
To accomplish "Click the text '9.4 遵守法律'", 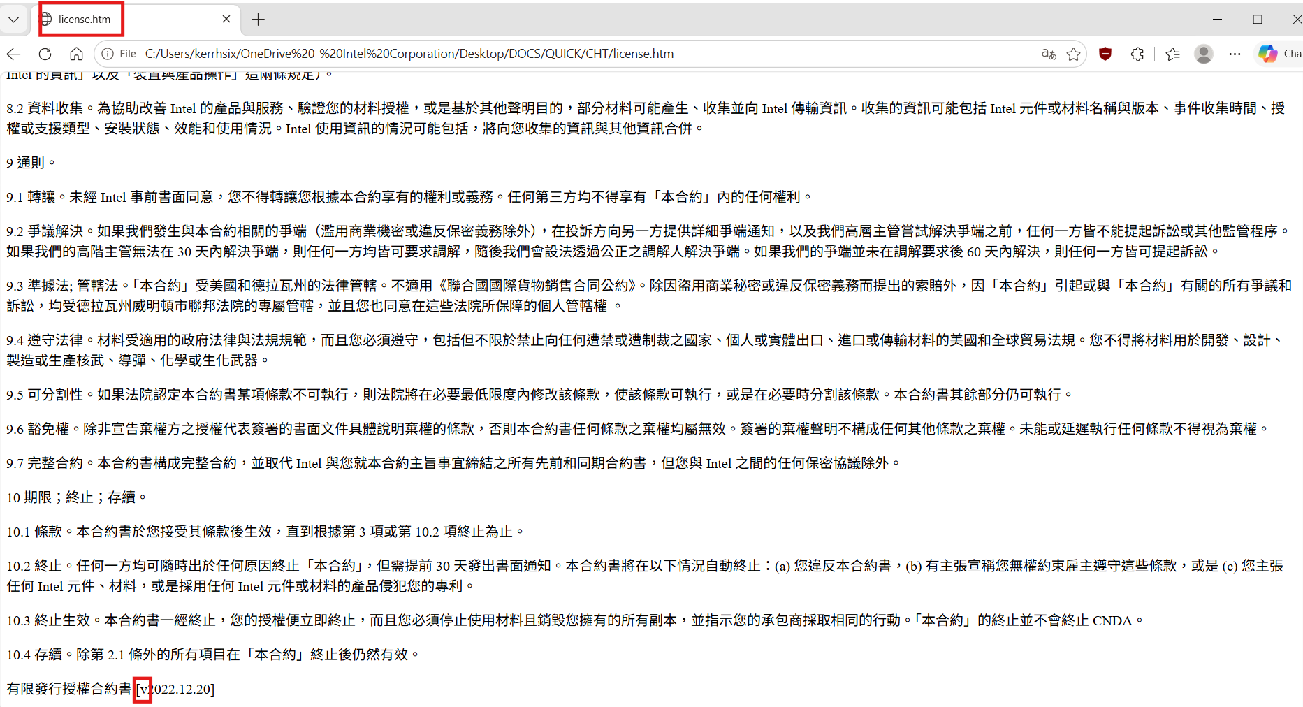I will 45,340.
